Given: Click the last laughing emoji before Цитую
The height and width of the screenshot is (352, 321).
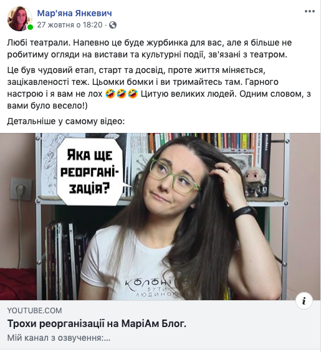Looking at the screenshot, I should 133,94.
